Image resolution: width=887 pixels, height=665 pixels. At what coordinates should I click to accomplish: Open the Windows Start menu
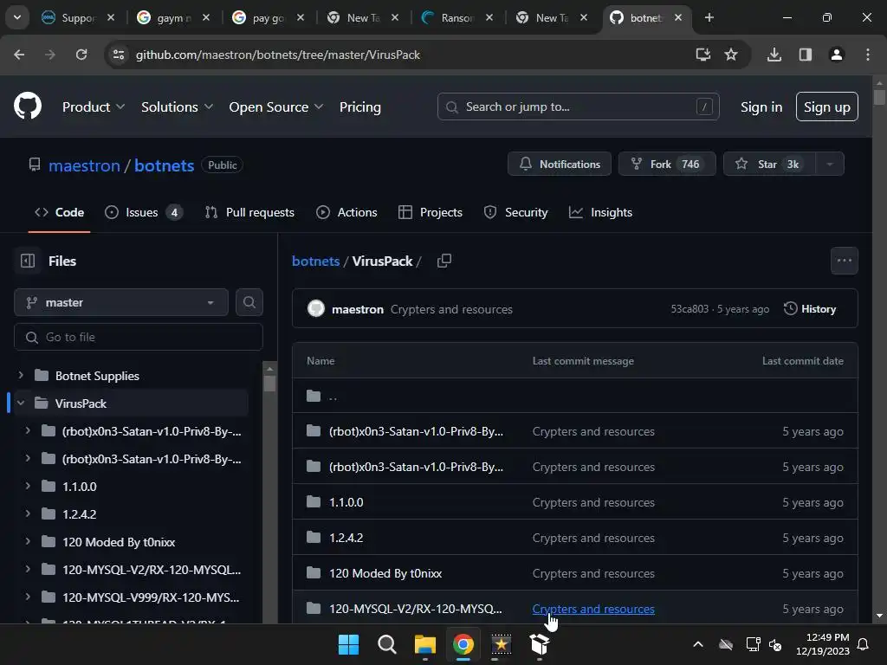click(x=348, y=644)
